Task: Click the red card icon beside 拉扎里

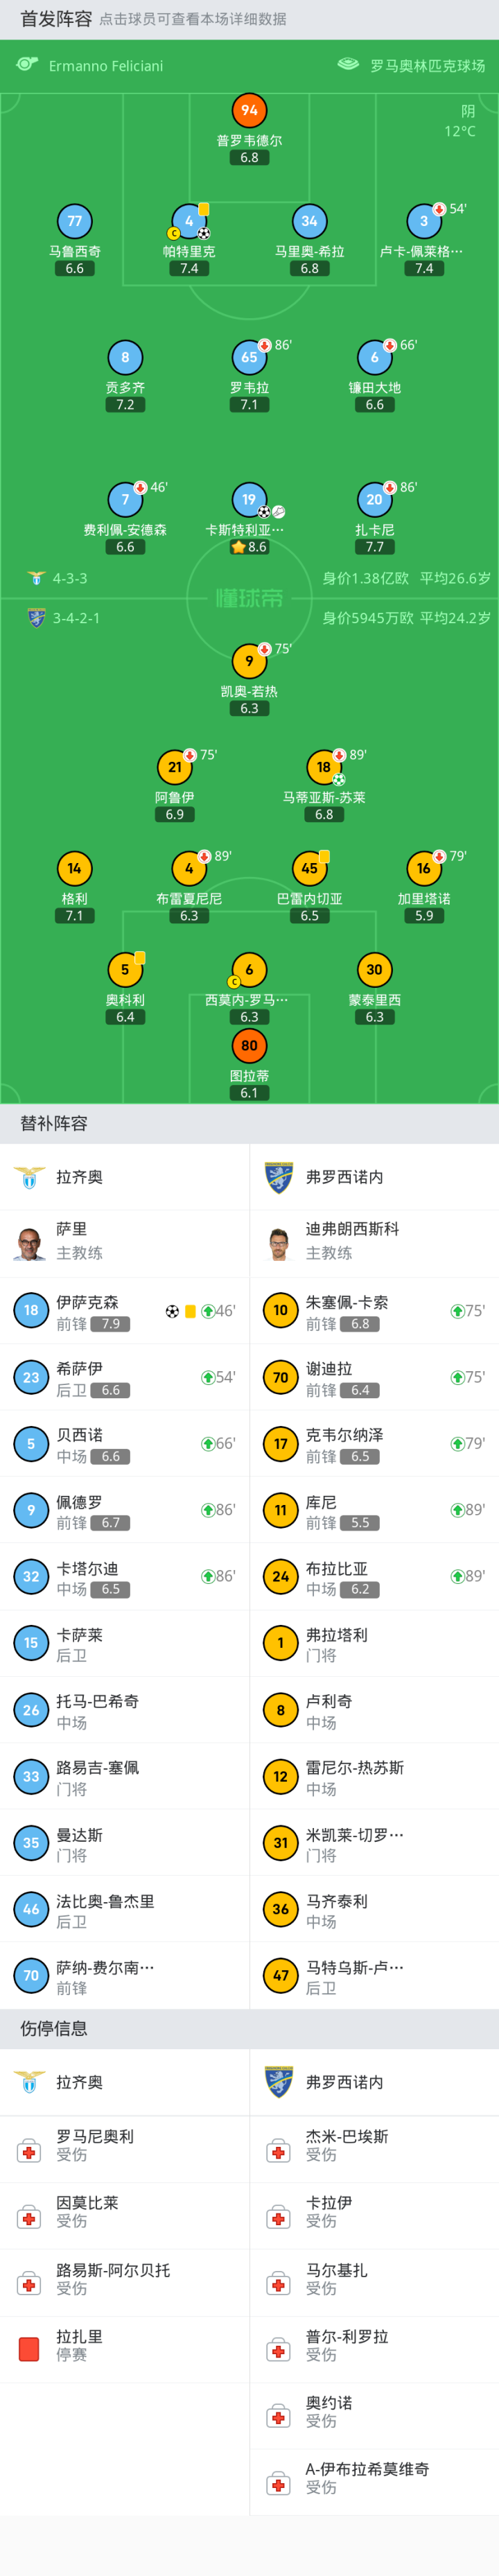Action: (x=29, y=2347)
